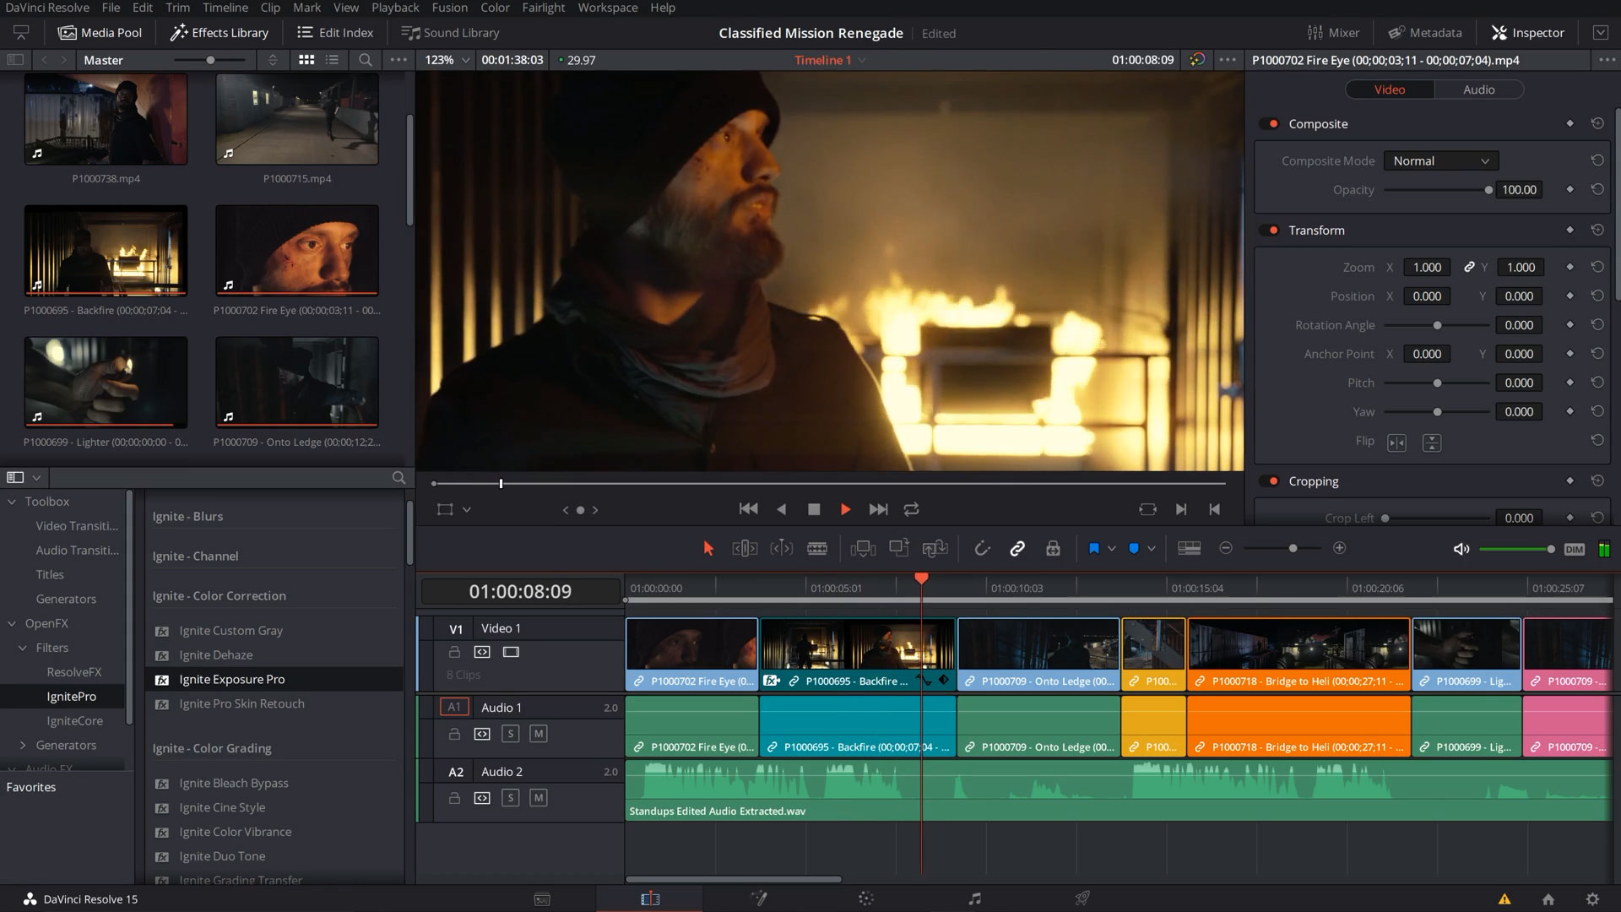1621x912 pixels.
Task: Solo Audio 2 track with S button
Action: (x=510, y=797)
